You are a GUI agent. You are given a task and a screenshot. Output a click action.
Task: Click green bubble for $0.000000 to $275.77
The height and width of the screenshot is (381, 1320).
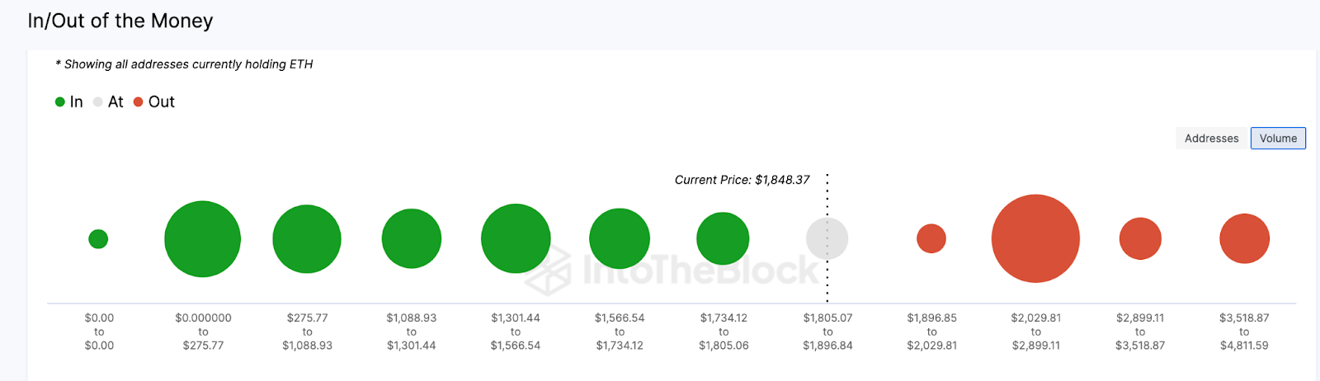[202, 239]
